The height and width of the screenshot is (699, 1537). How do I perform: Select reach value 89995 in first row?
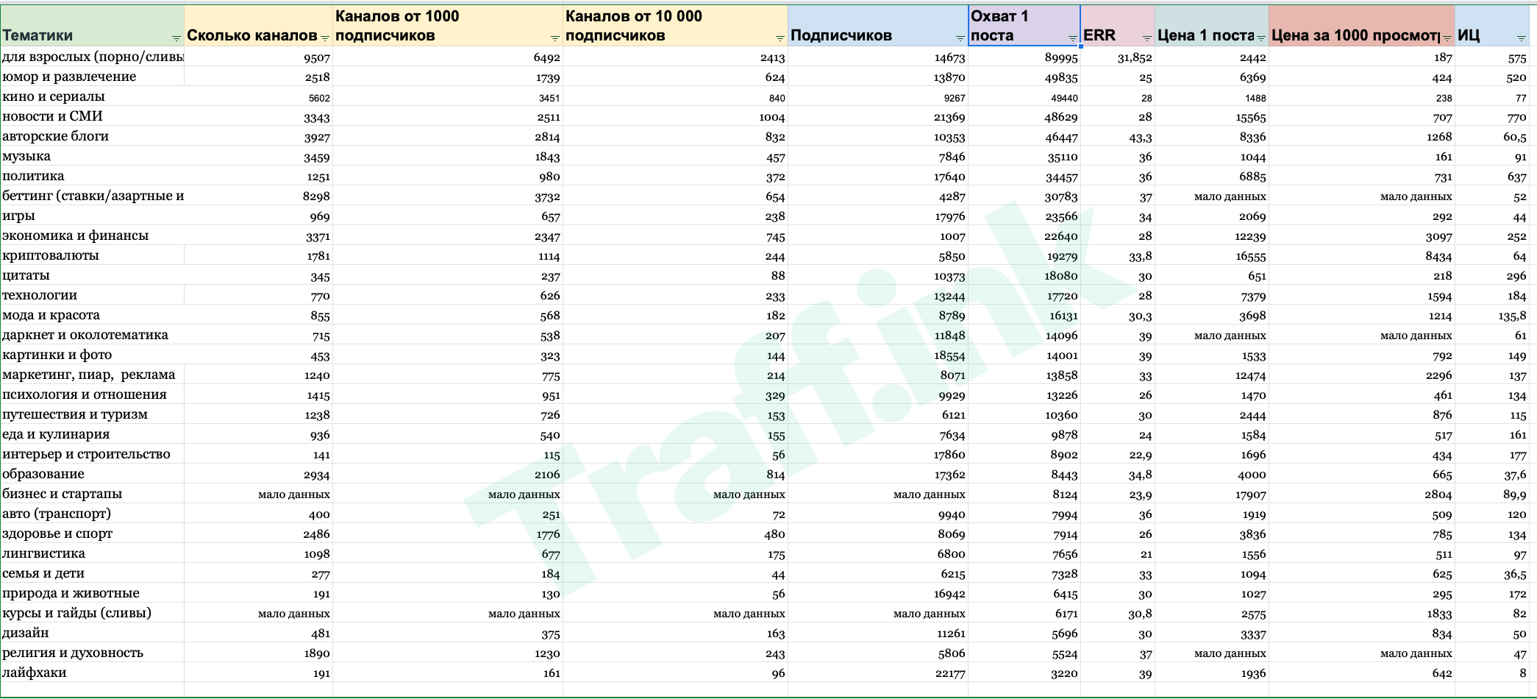click(1024, 57)
